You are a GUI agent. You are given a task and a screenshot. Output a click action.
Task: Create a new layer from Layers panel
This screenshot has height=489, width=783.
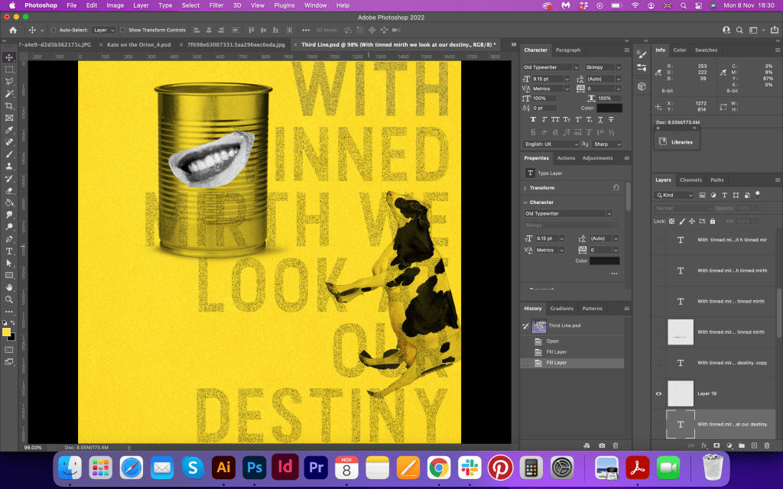755,445
